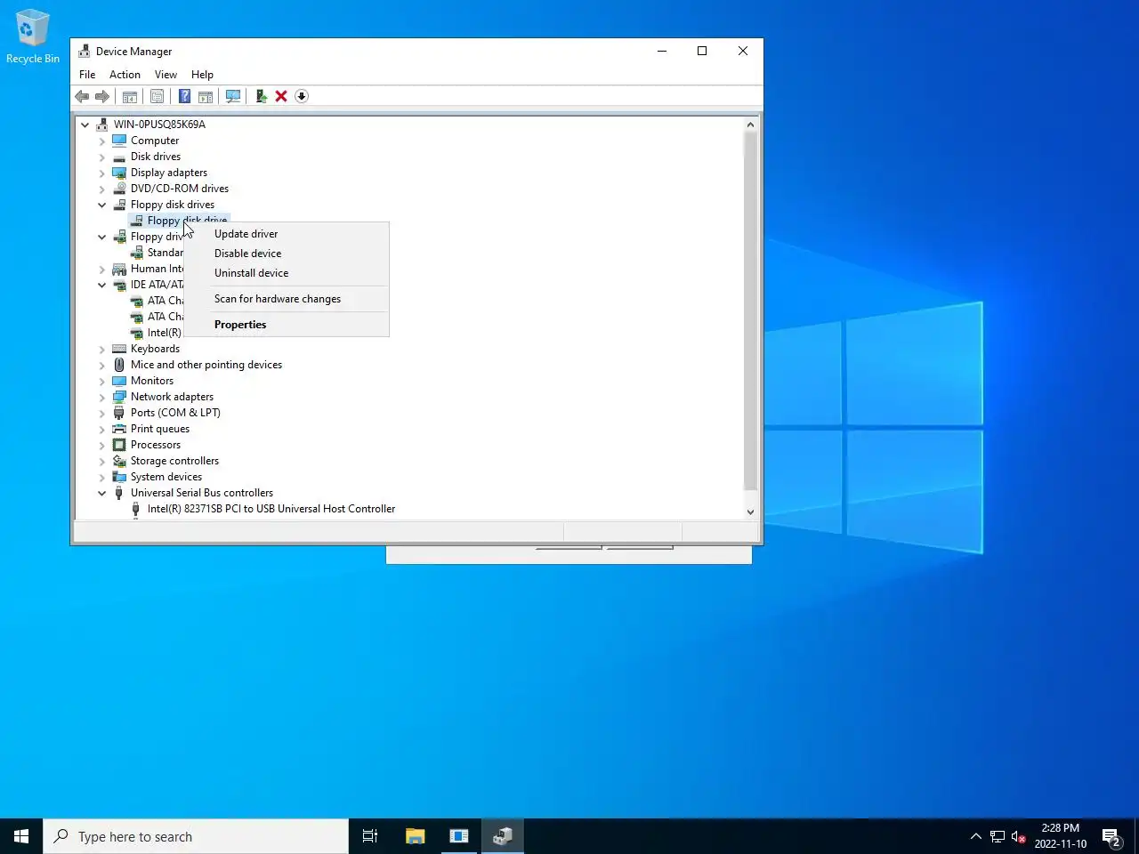The width and height of the screenshot is (1139, 854).
Task: Open the Action menu
Action: (x=125, y=75)
